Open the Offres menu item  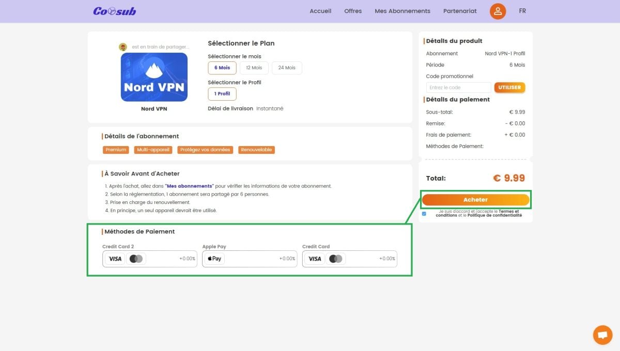353,11
